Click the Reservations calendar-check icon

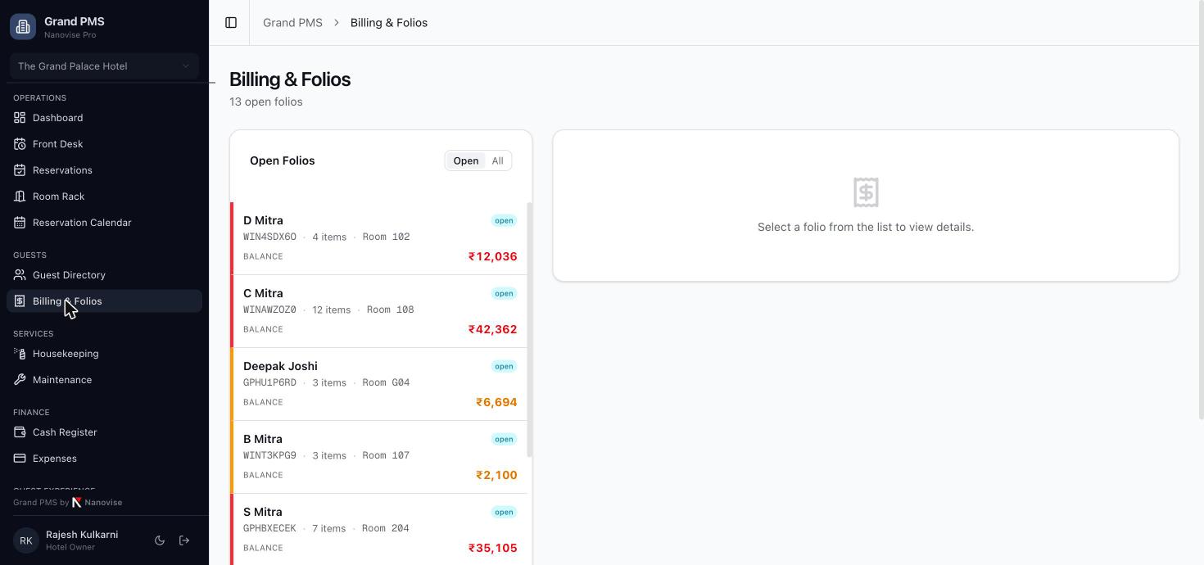click(x=20, y=170)
